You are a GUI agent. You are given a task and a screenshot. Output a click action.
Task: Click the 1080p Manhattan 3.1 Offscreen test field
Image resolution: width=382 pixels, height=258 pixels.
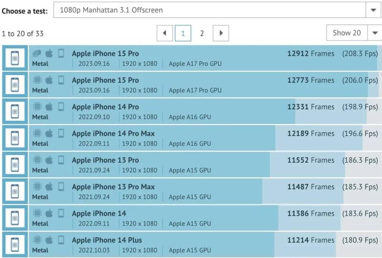[x=210, y=10]
